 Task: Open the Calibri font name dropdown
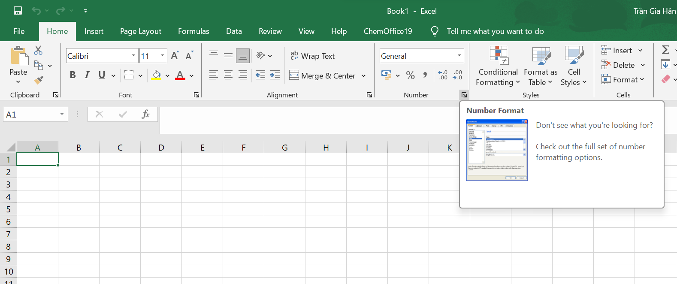133,56
